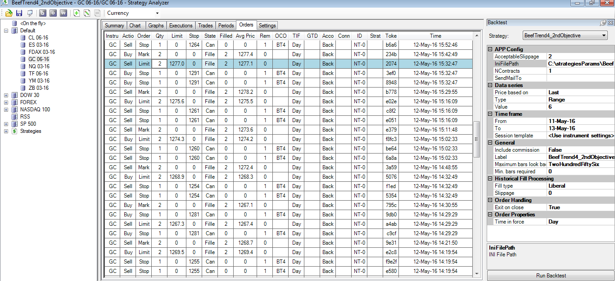Image resolution: width=615 pixels, height=281 pixels.
Task: Close the Backtest panel with its X
Action: click(x=610, y=22)
